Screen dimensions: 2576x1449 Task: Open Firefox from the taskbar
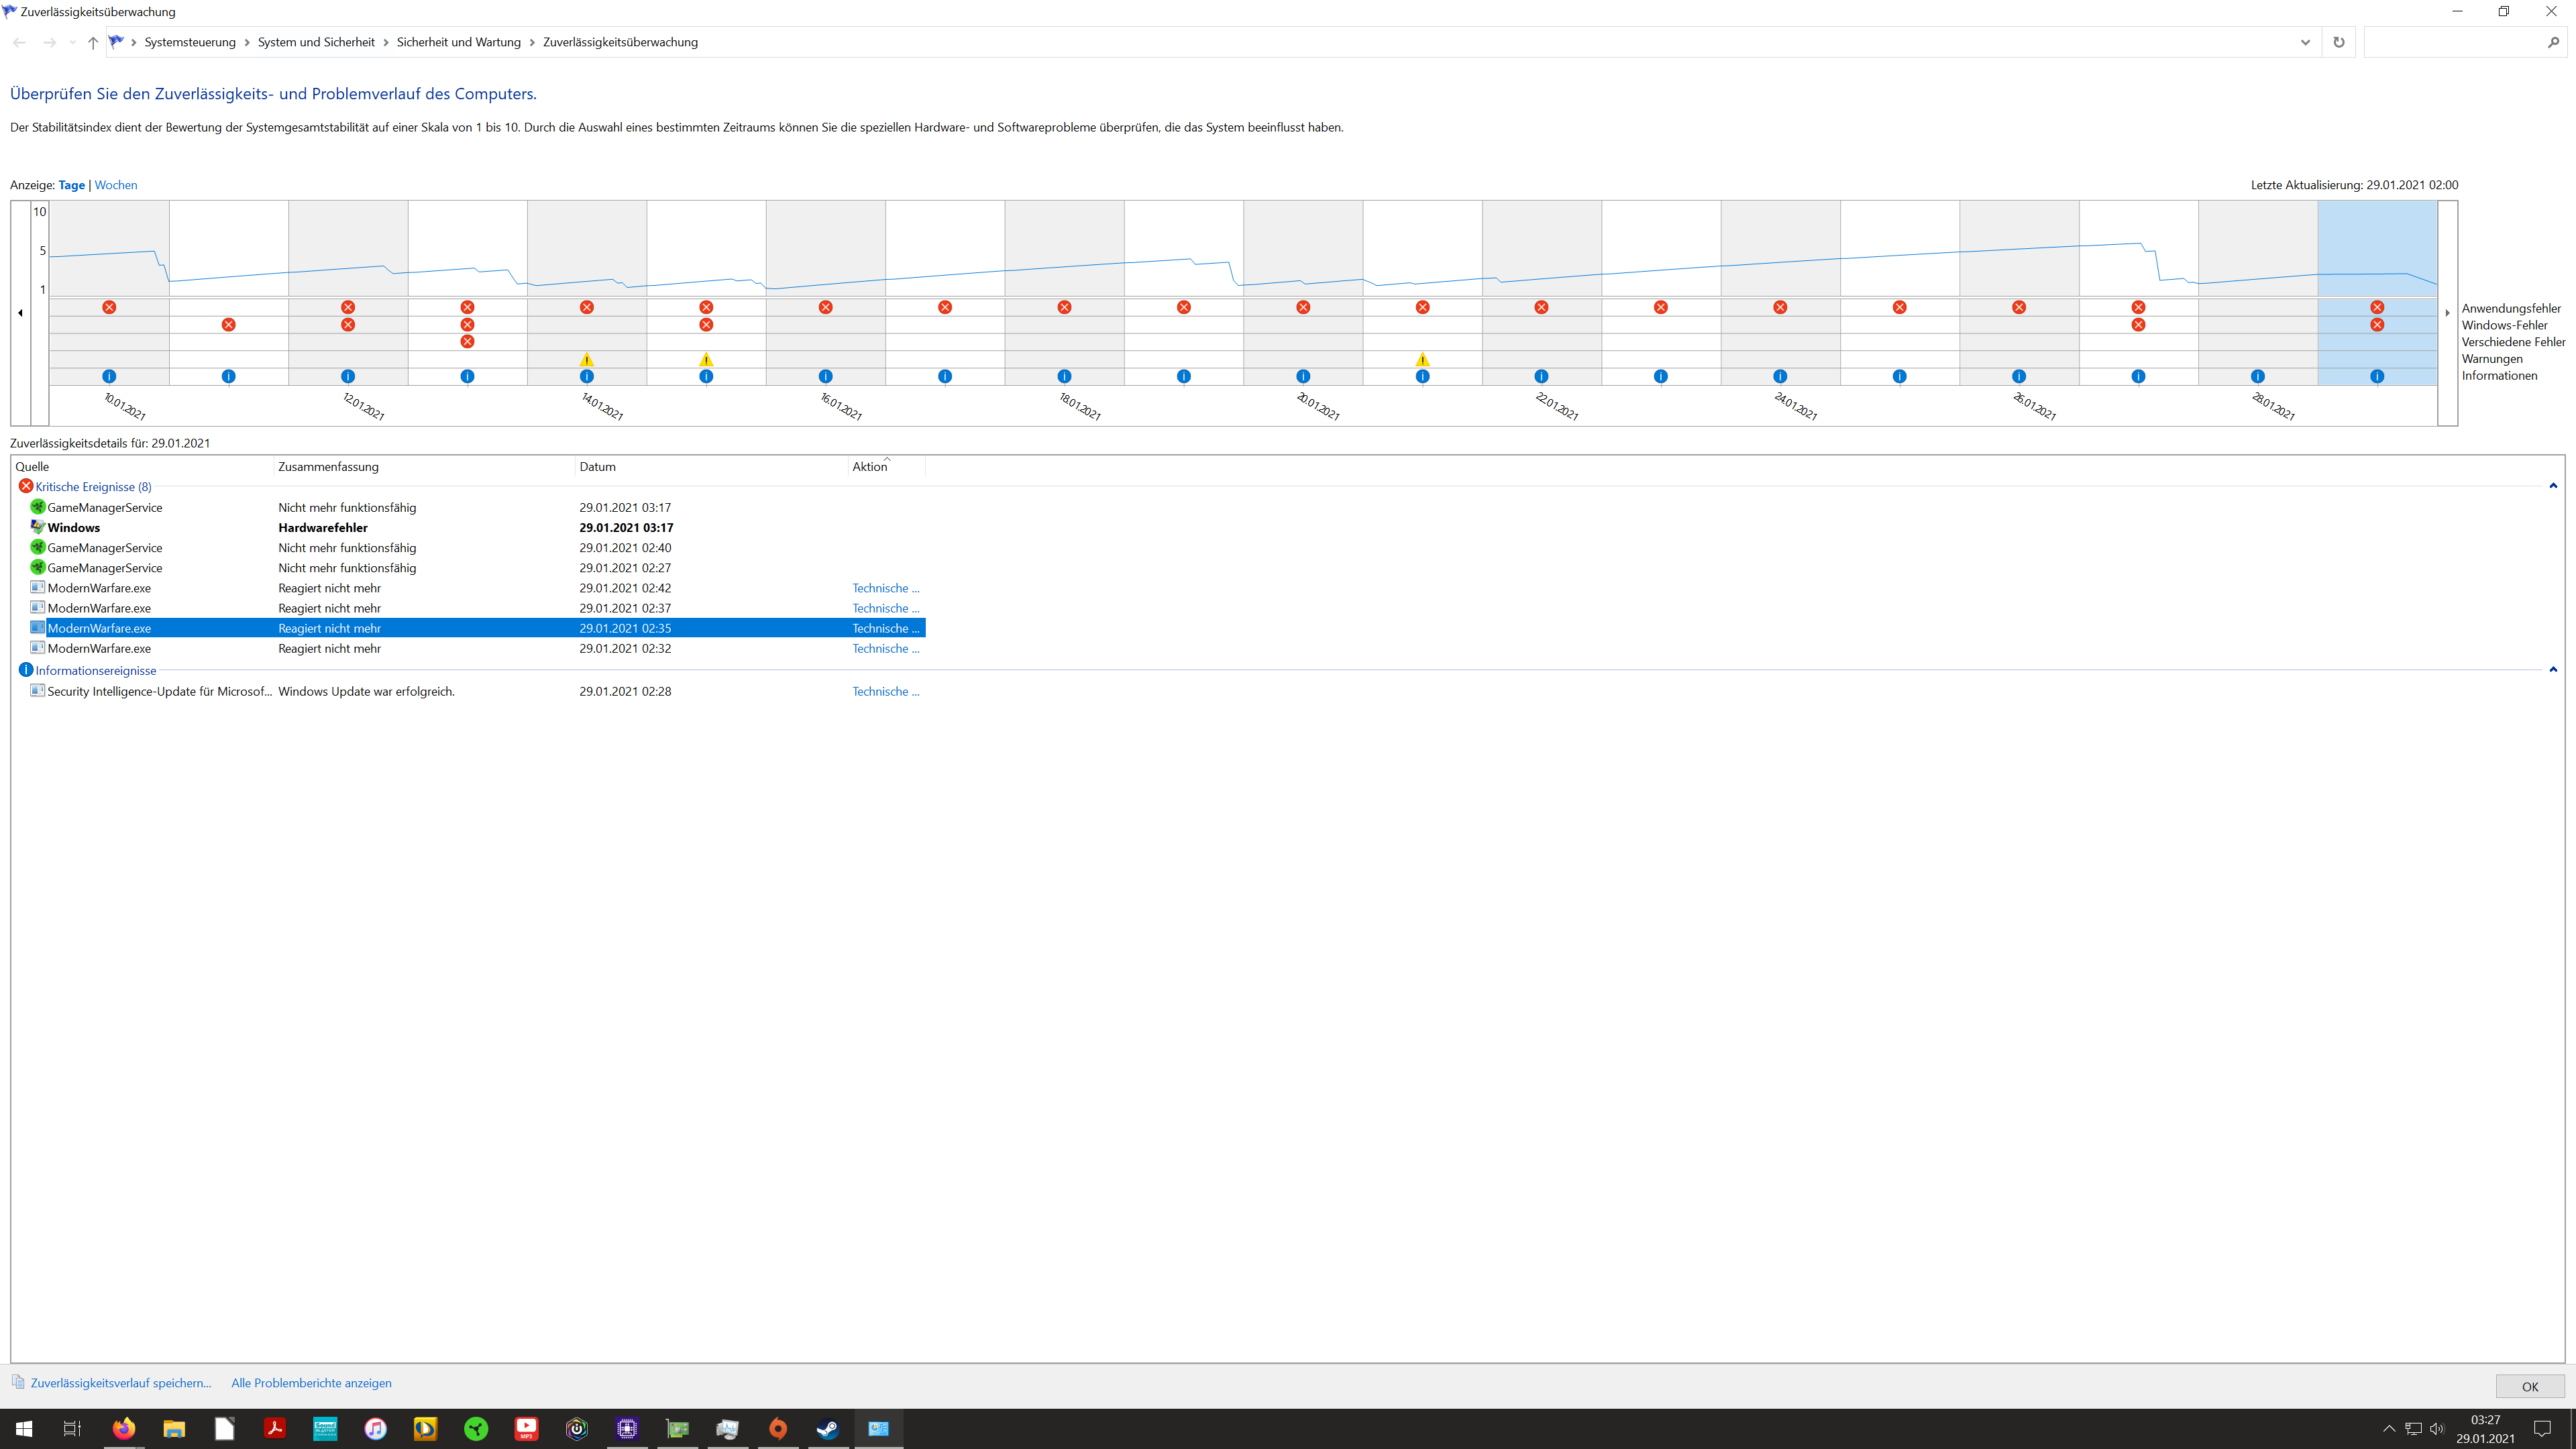click(123, 1428)
